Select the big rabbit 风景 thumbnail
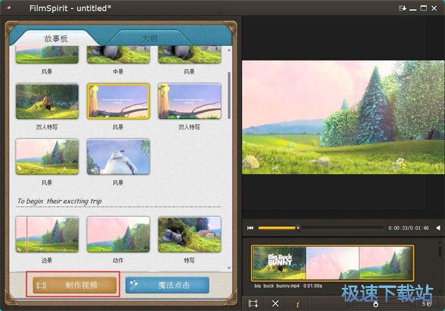This screenshot has height=311, width=445. [118, 157]
